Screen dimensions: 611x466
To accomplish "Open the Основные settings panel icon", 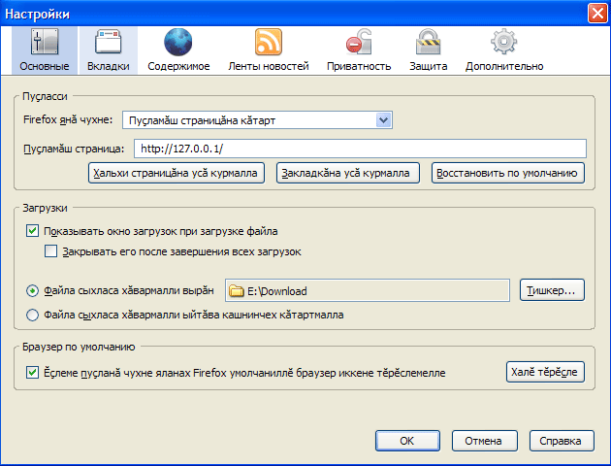I will (45, 44).
